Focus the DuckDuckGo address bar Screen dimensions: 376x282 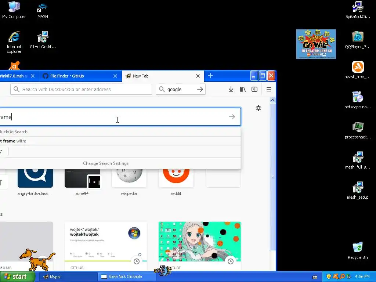pyautogui.click(x=81, y=90)
